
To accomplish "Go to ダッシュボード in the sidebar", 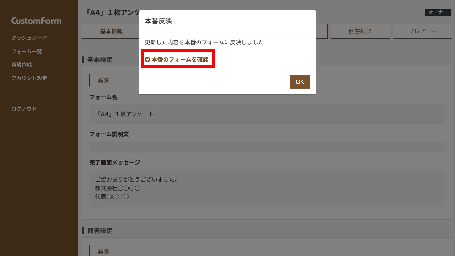I will coord(29,38).
